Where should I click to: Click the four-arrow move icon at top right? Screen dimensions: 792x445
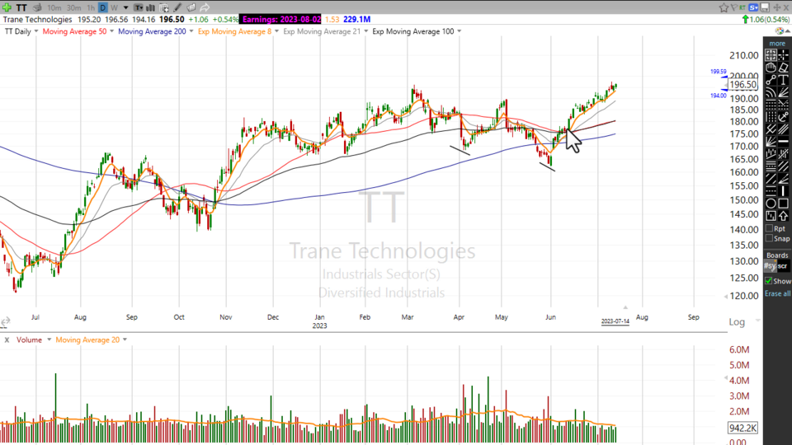point(777,7)
